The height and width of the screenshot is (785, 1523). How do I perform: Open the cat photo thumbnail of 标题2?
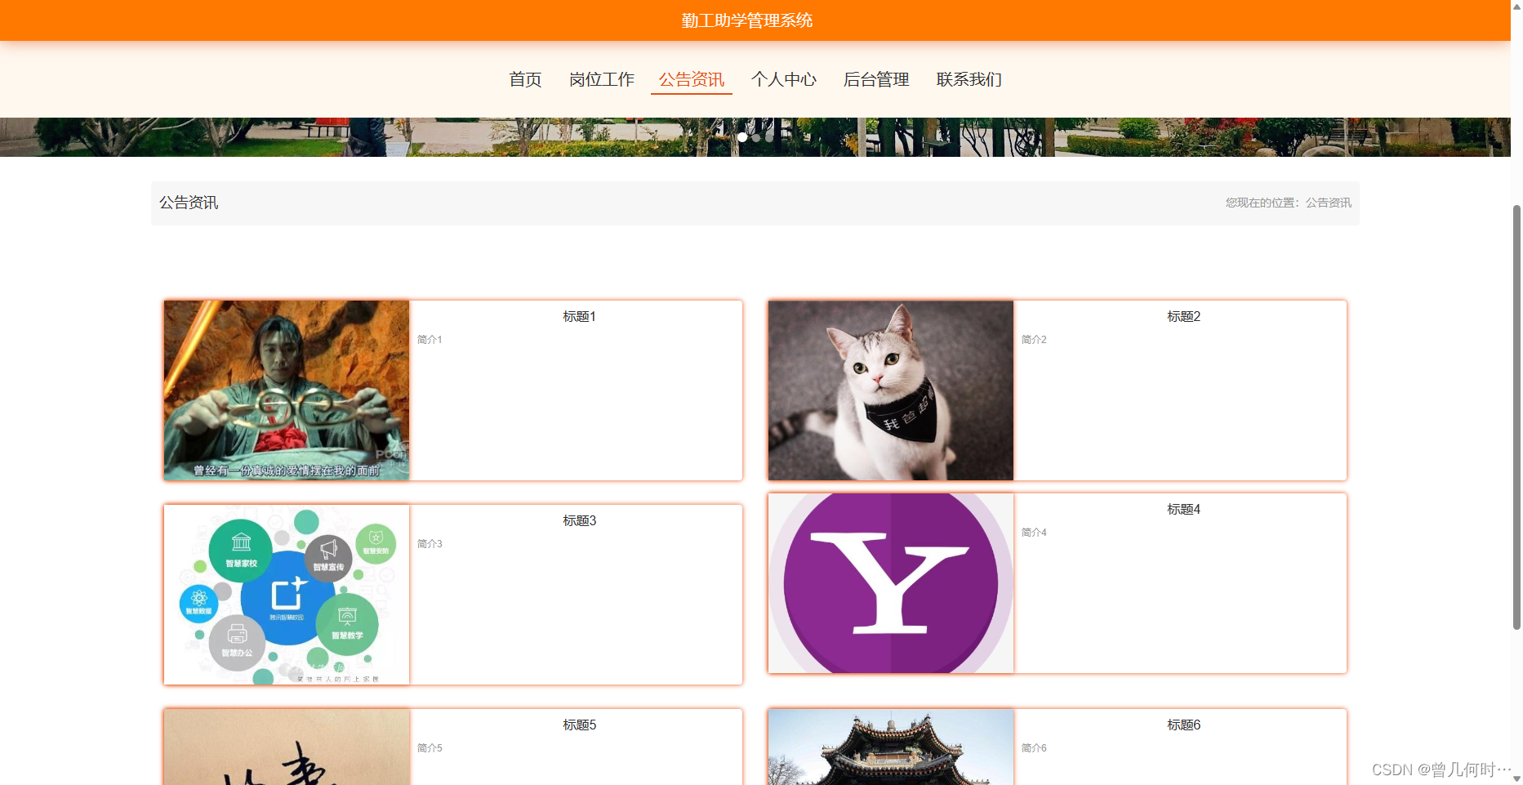click(x=891, y=390)
